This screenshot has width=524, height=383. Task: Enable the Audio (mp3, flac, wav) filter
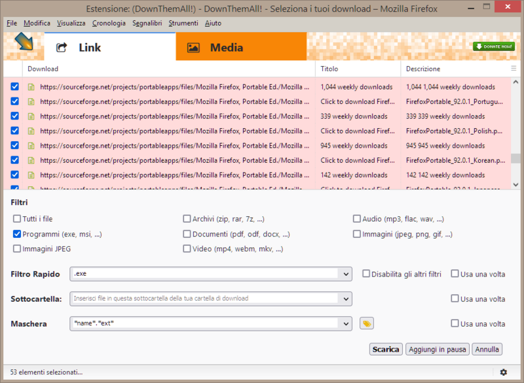(x=357, y=219)
